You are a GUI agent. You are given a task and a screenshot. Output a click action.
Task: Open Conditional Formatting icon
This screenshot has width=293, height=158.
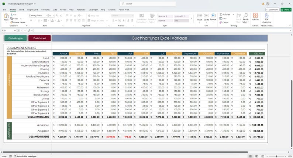pyautogui.click(x=142, y=16)
